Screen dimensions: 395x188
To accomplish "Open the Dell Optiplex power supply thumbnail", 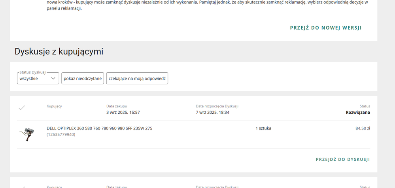I will (27, 134).
